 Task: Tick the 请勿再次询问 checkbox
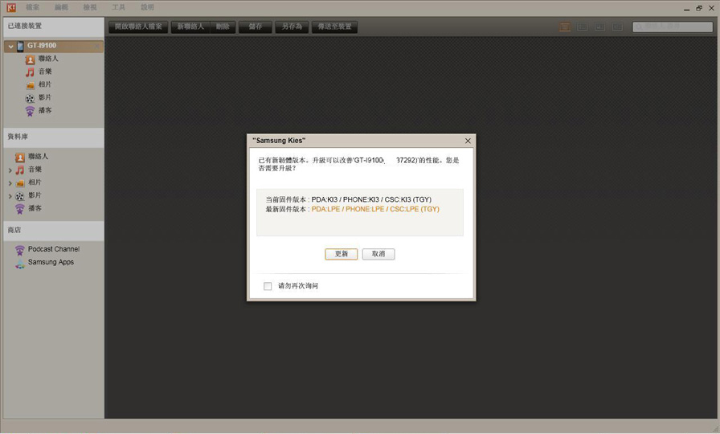268,286
